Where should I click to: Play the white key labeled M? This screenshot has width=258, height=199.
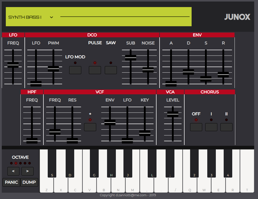coord(133,185)
